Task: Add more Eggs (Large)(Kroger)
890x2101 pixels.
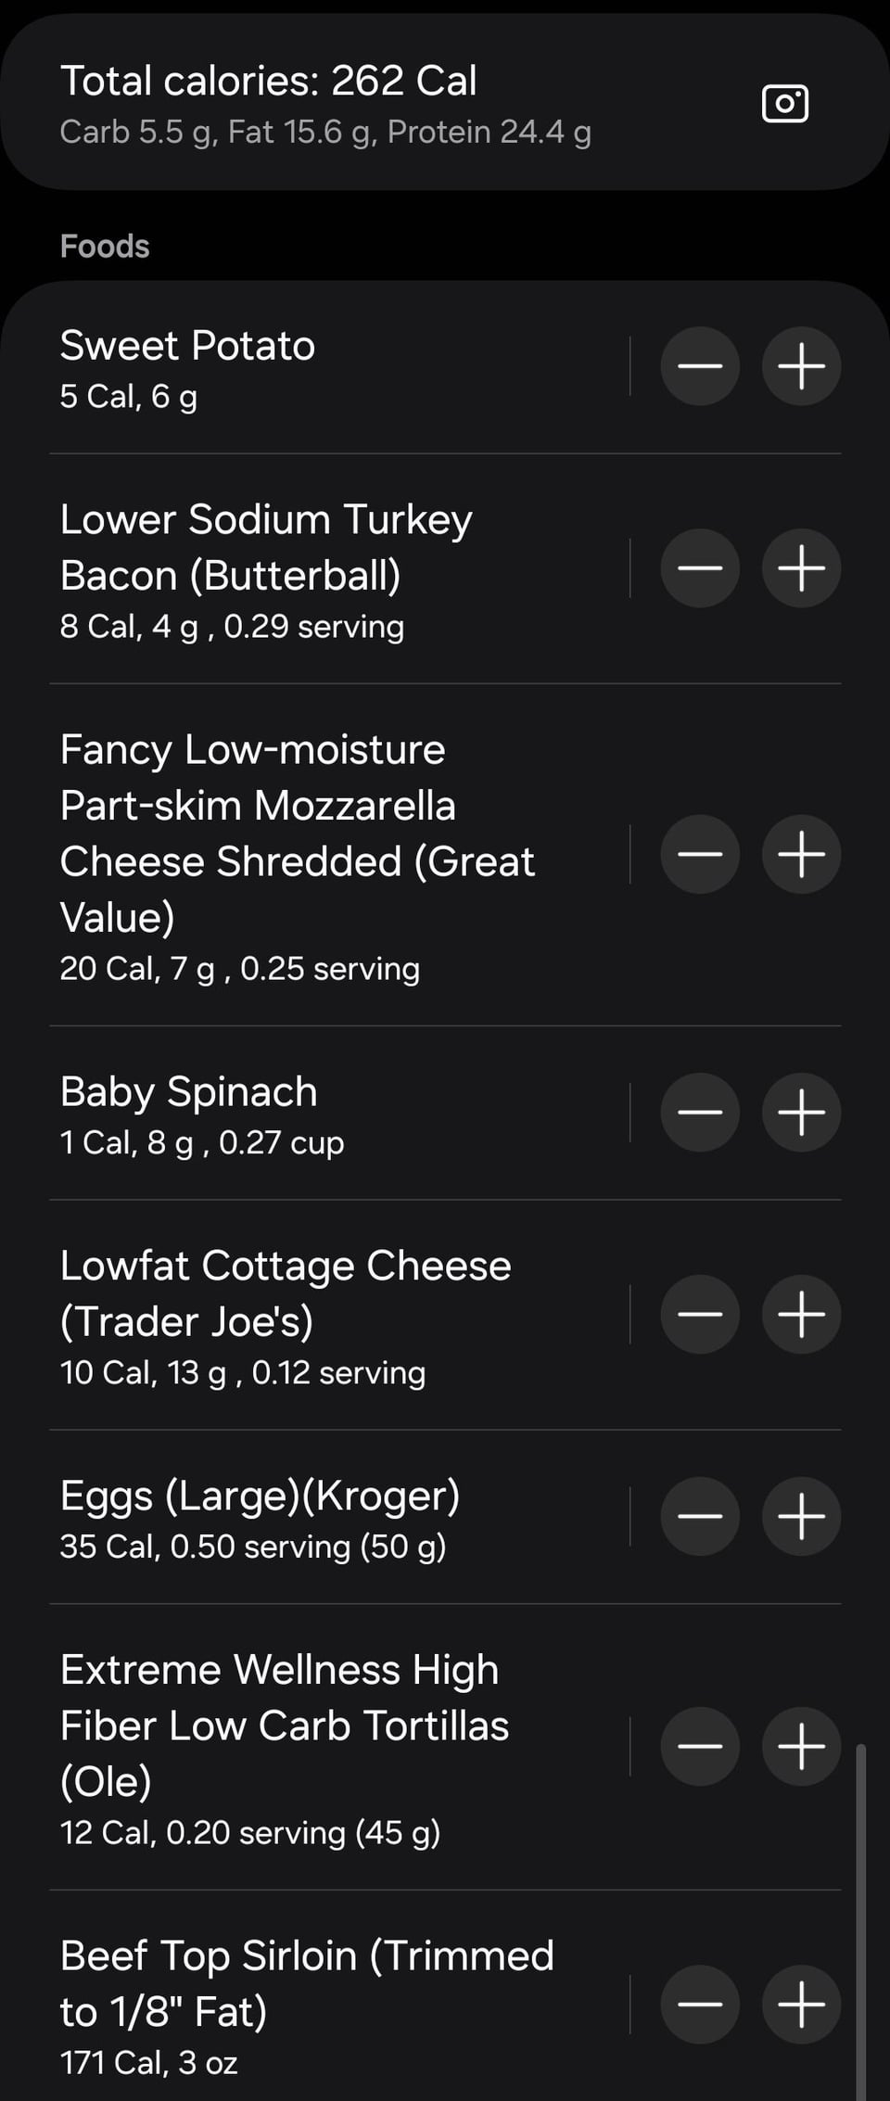Action: point(801,1516)
